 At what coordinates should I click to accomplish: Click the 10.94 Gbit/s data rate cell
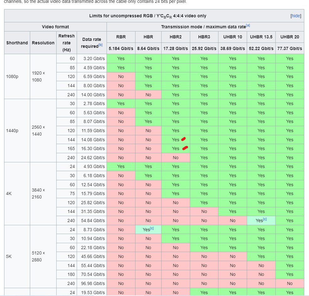92,238
